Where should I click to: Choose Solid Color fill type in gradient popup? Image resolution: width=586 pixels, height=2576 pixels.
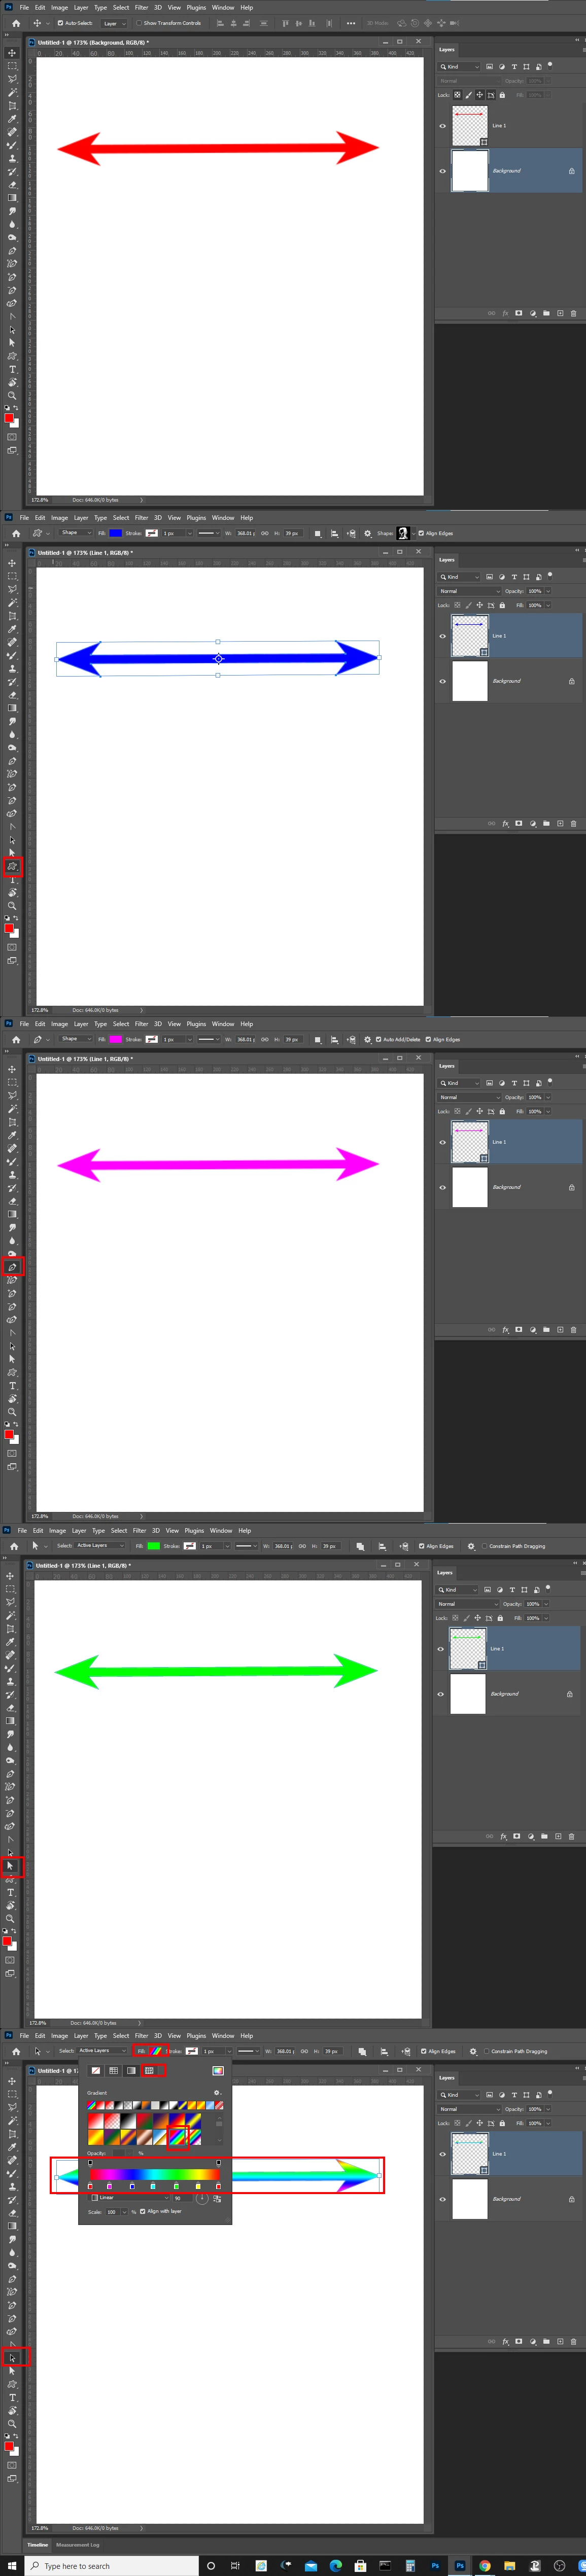(113, 2070)
